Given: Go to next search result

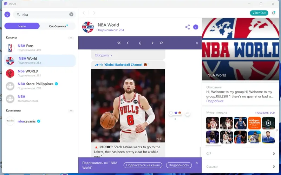Looking at the screenshot, I should click(x=152, y=43).
